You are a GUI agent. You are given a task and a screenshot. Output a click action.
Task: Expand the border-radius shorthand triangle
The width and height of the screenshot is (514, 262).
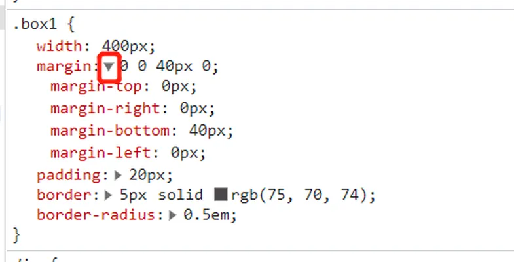(173, 215)
